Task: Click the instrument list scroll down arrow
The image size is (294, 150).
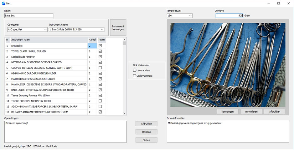Action: pos(124,113)
